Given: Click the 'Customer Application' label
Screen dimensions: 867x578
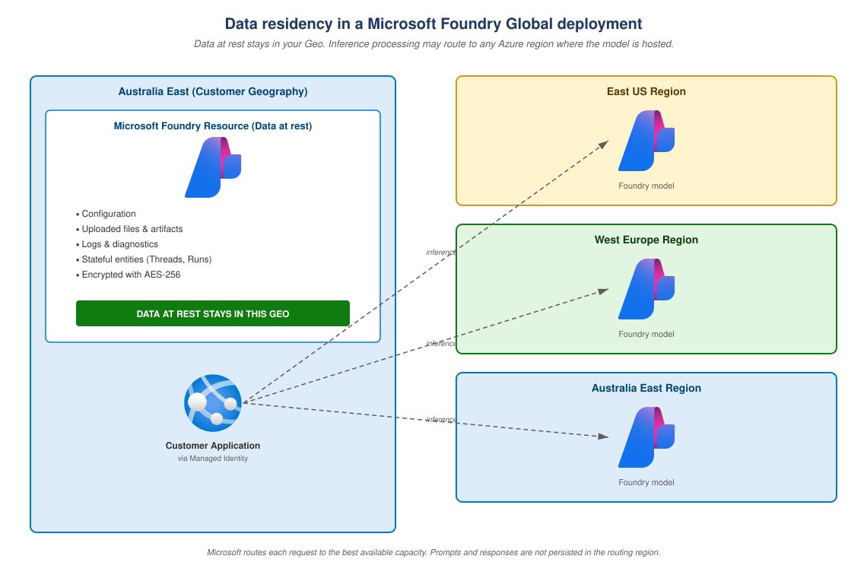Looking at the screenshot, I should (x=213, y=445).
